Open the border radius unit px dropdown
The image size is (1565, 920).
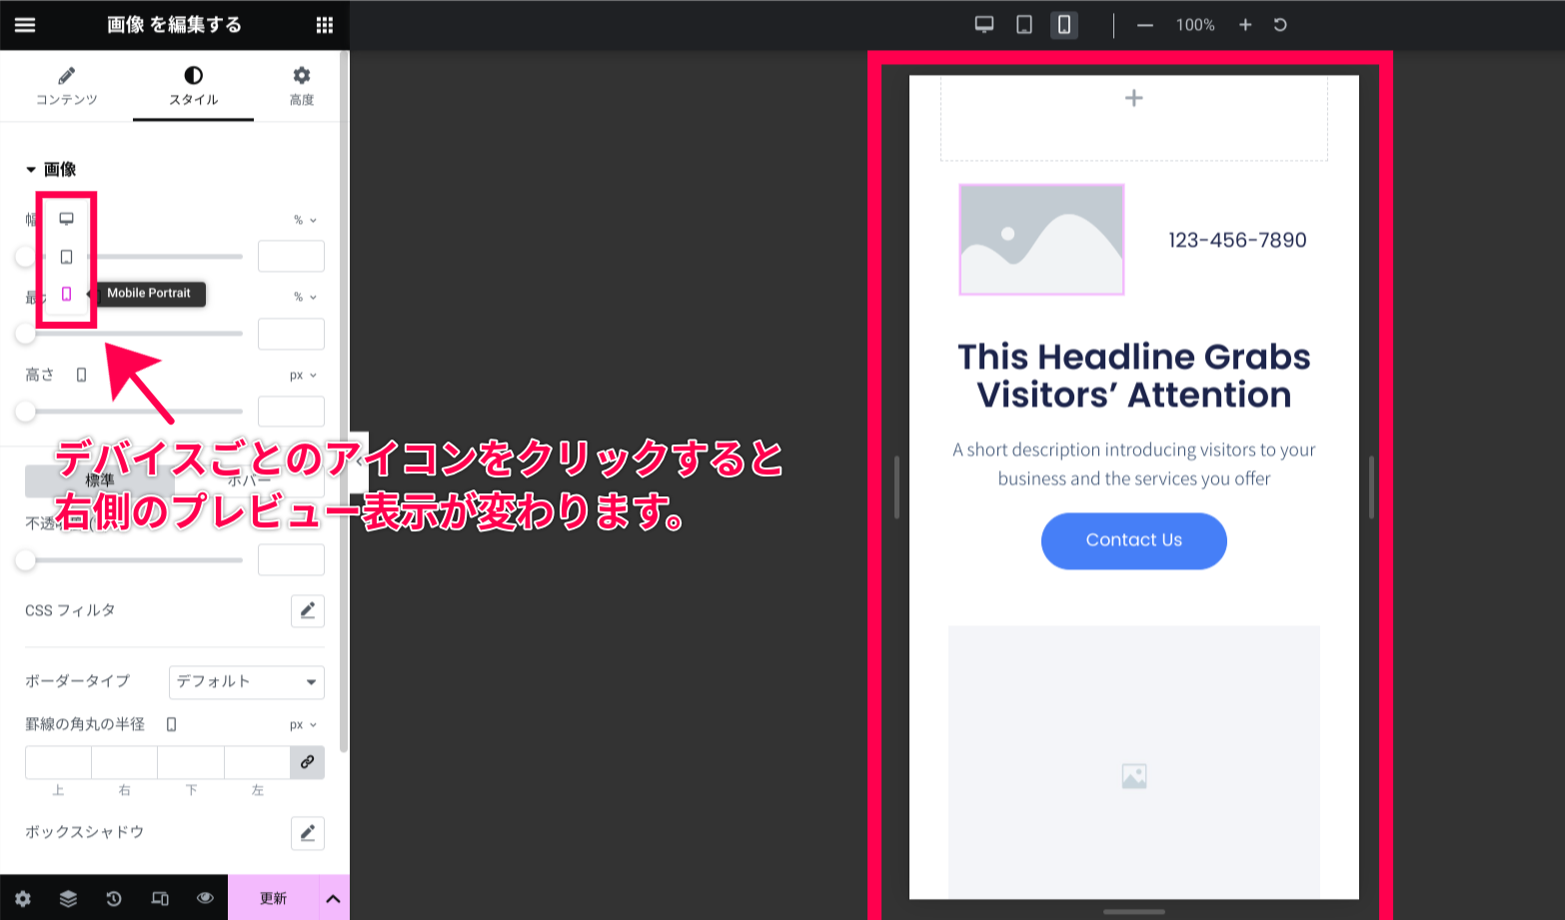[x=303, y=725]
